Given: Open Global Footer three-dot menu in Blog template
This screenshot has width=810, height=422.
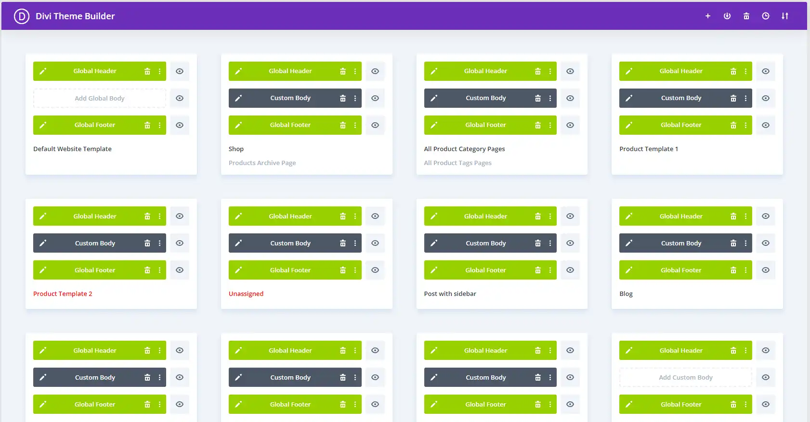Looking at the screenshot, I should 746,270.
